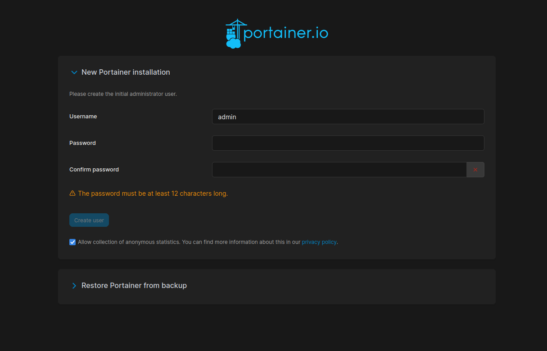Screen dimensions: 547x351
Task: Focus the Username field containing admin
Action: pyautogui.click(x=348, y=117)
